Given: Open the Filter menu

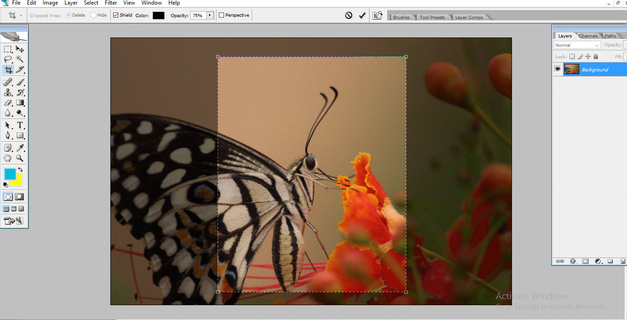Looking at the screenshot, I should [x=111, y=3].
